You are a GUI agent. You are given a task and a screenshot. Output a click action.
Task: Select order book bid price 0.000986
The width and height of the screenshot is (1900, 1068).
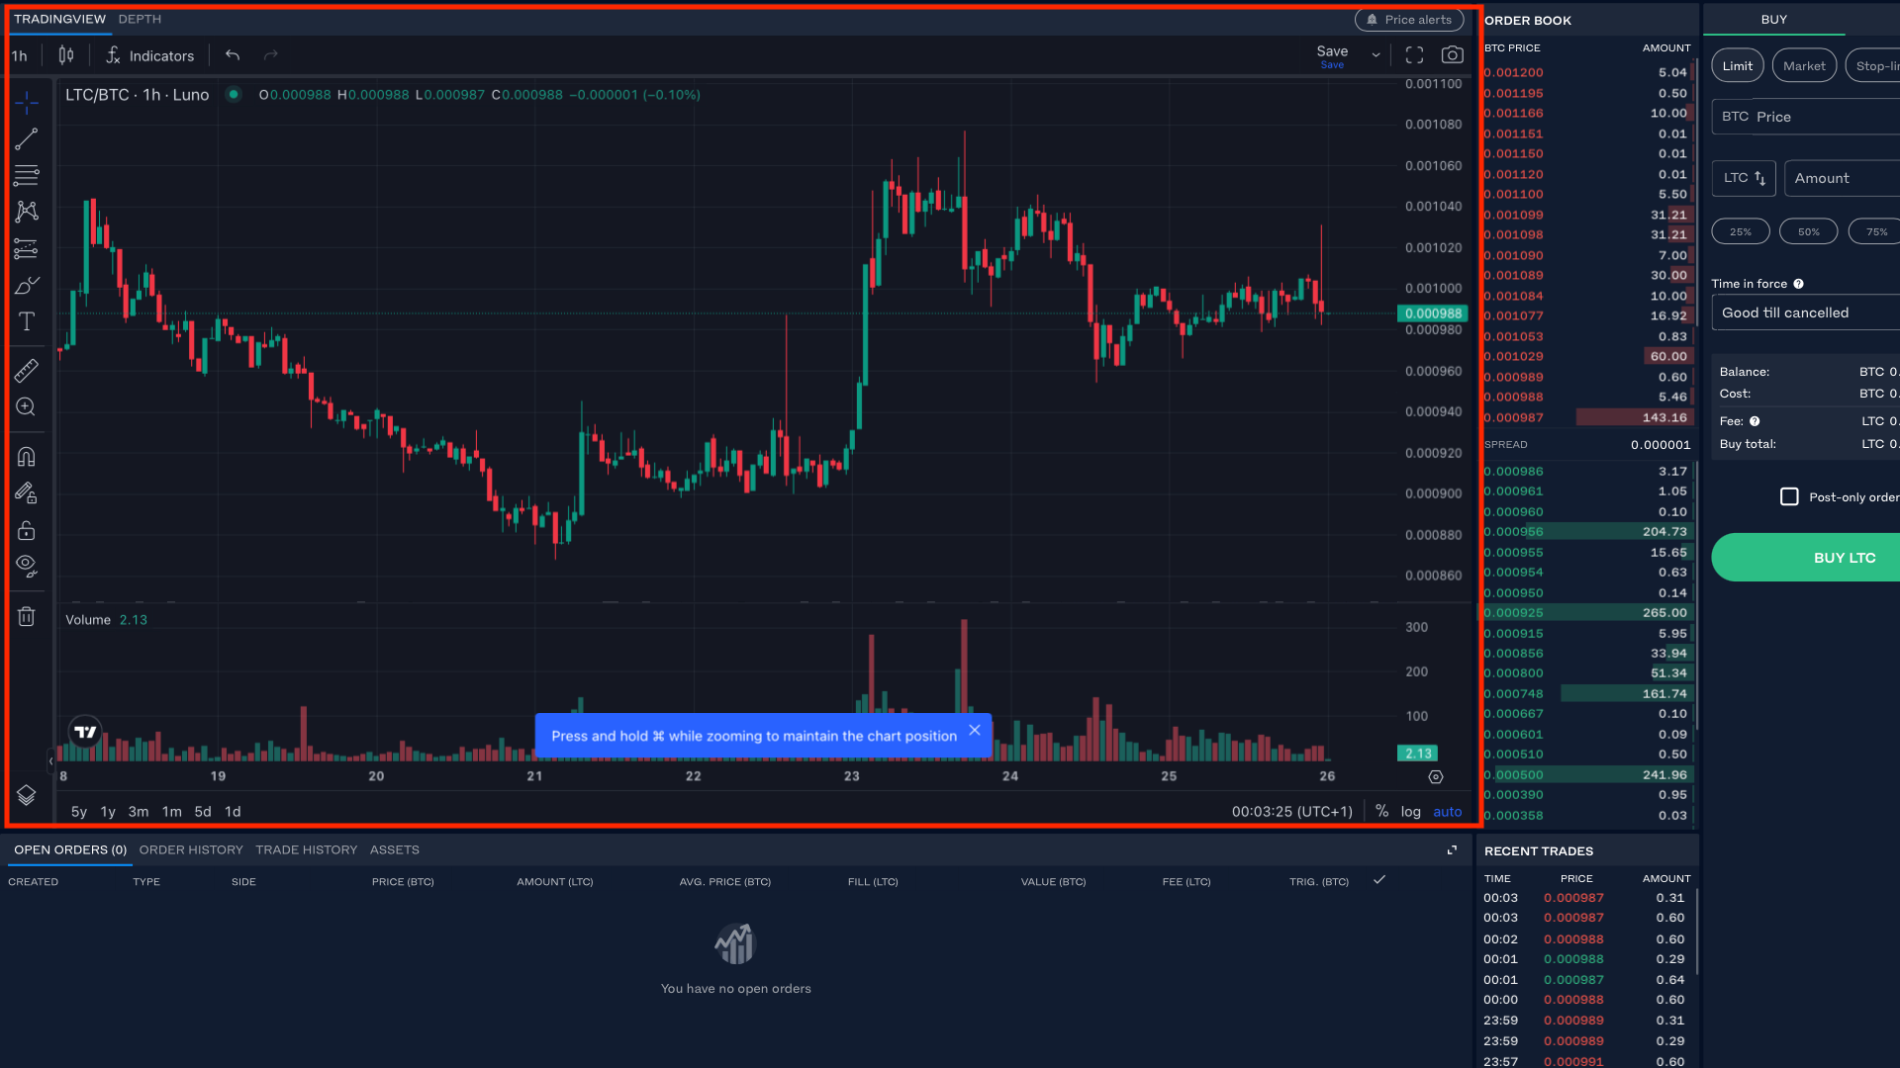point(1514,471)
